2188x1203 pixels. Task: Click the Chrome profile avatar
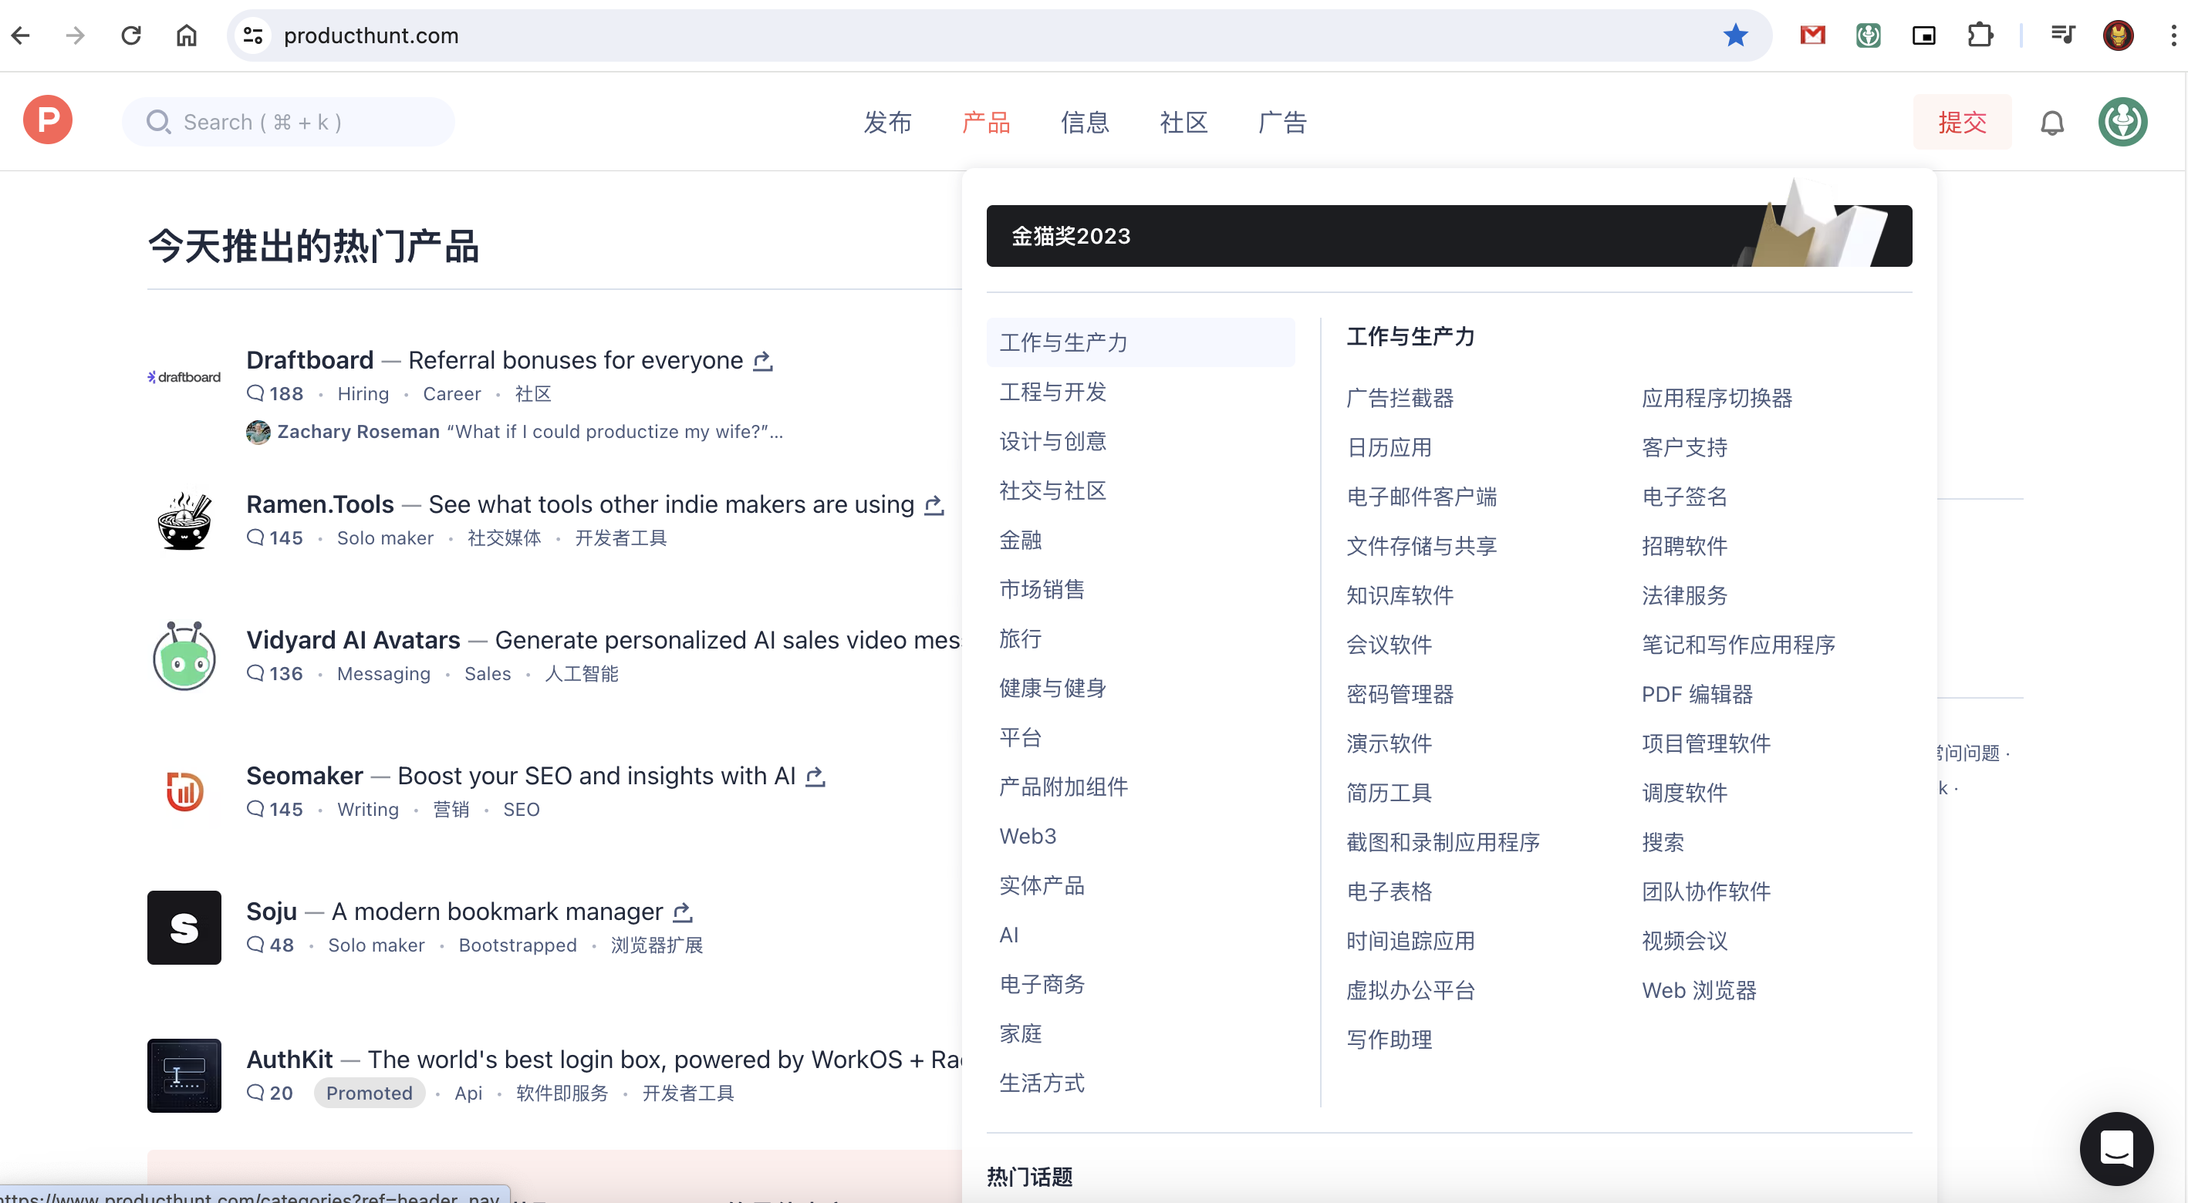(2119, 35)
